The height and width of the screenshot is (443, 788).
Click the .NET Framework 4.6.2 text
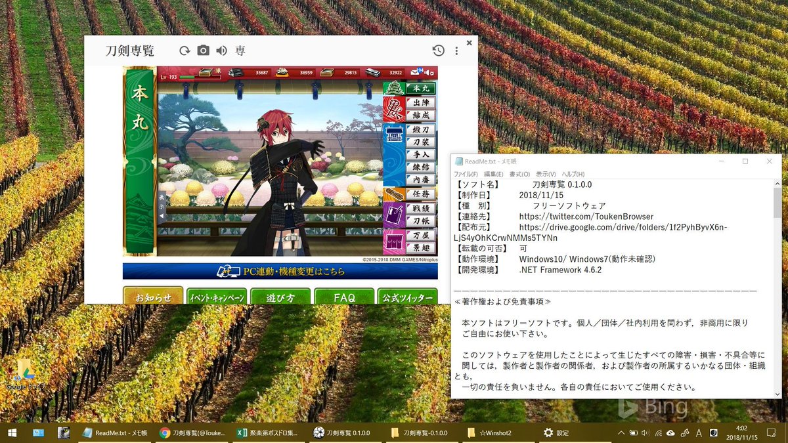click(x=560, y=270)
